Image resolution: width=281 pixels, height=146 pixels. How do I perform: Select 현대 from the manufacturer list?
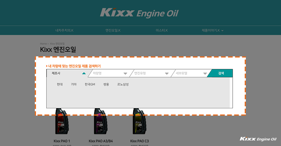pos(60,84)
